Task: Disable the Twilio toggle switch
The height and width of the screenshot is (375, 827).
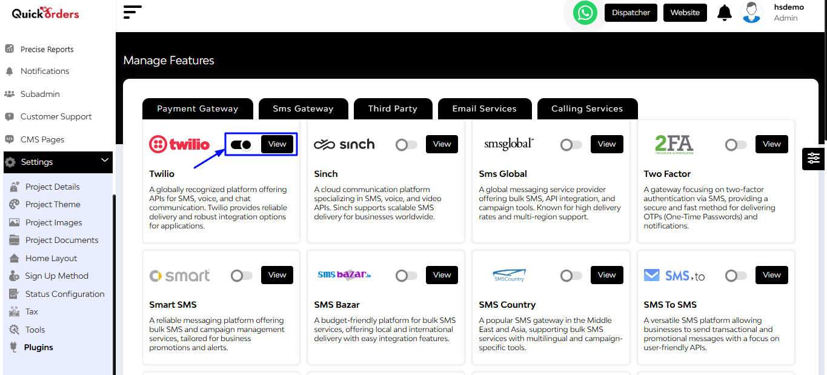Action: tap(241, 145)
